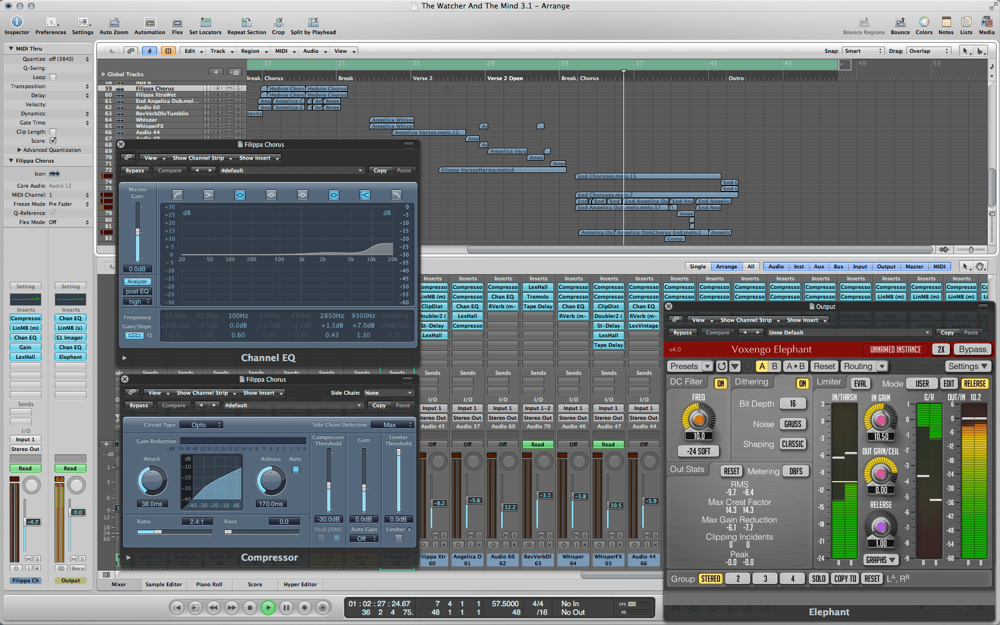Viewport: 1000px width, 625px height.
Task: Toggle Auto release in the Compressor
Action: 295,470
